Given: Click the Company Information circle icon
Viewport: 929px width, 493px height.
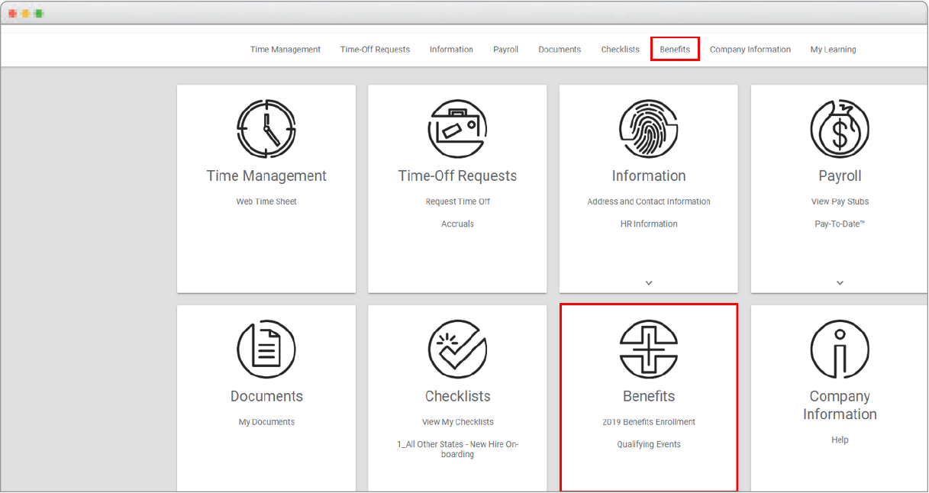Looking at the screenshot, I should click(839, 350).
